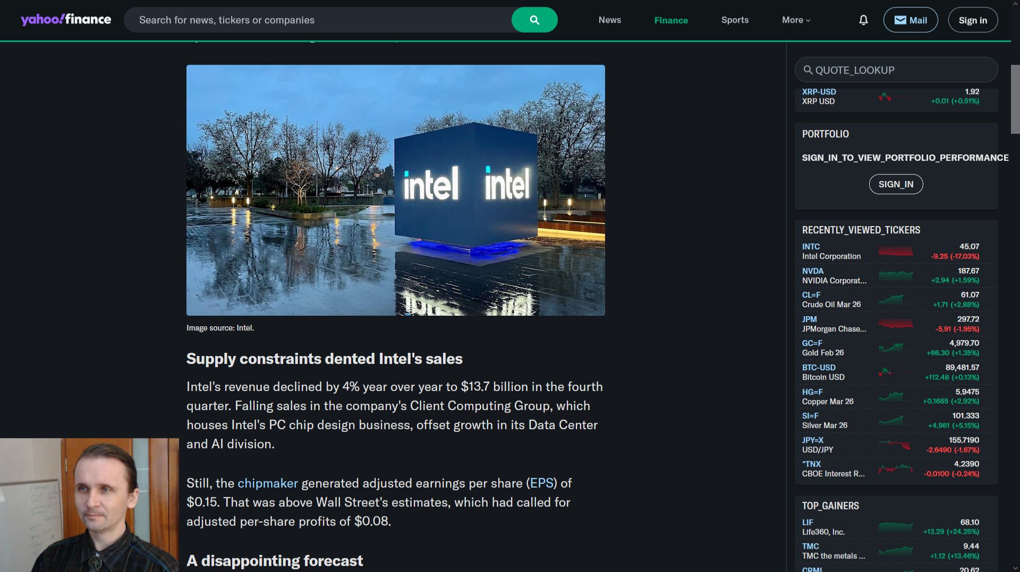
Task: Click the page vertical scrollbar thumb
Action: [x=1015, y=99]
